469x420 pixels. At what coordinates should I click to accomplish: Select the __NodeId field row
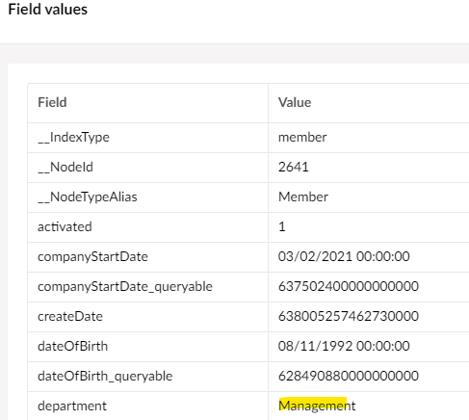(248, 168)
